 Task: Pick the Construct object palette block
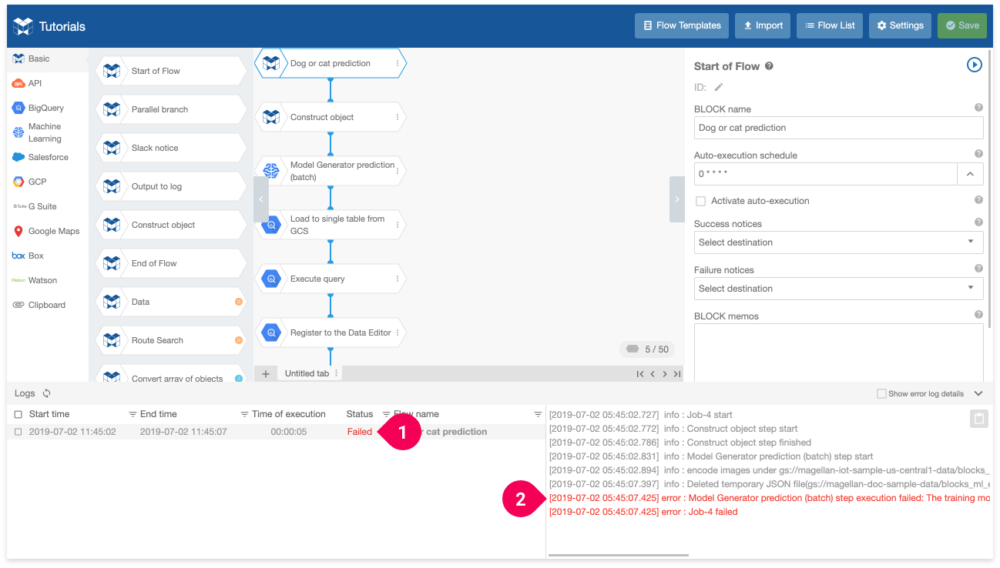click(x=171, y=225)
